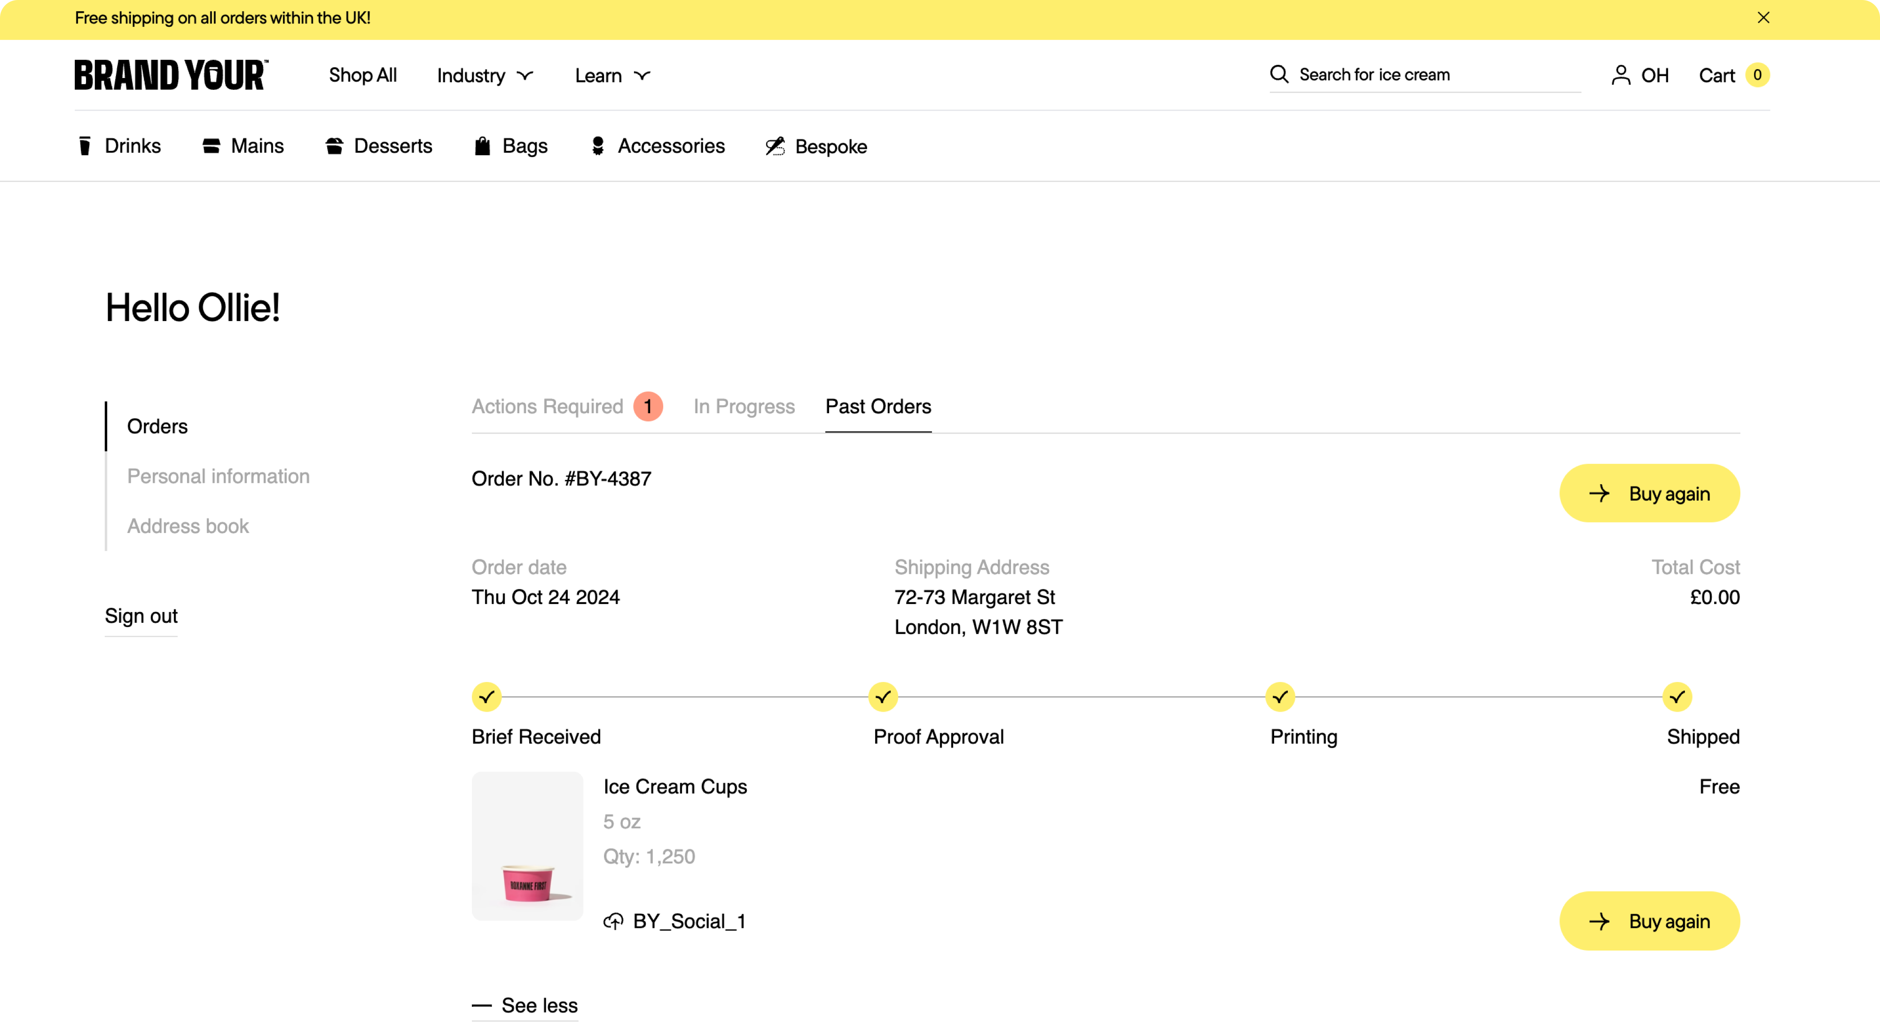Screen dimensions: 1880x1036
Task: Open the Ice Cream Cups product thumbnail
Action: tap(527, 846)
